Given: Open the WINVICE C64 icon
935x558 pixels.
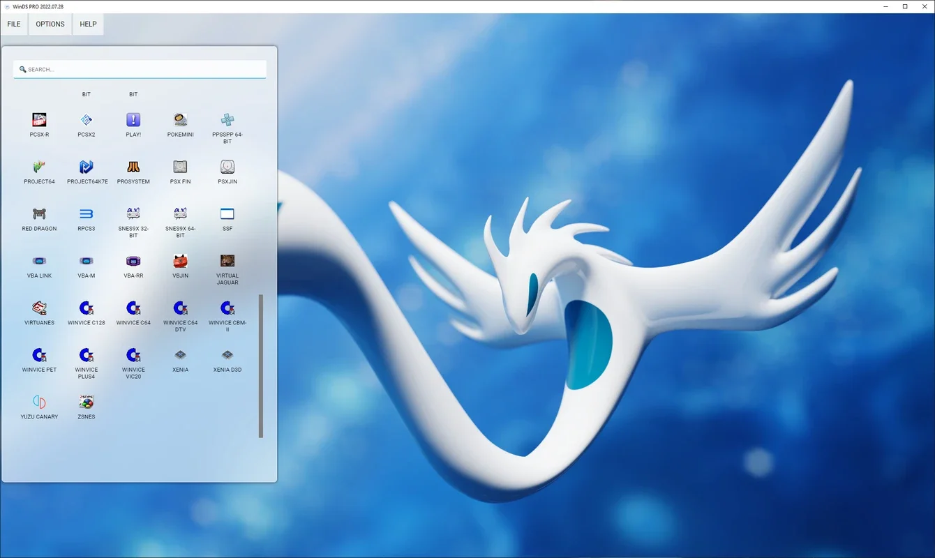Looking at the screenshot, I should pos(133,308).
